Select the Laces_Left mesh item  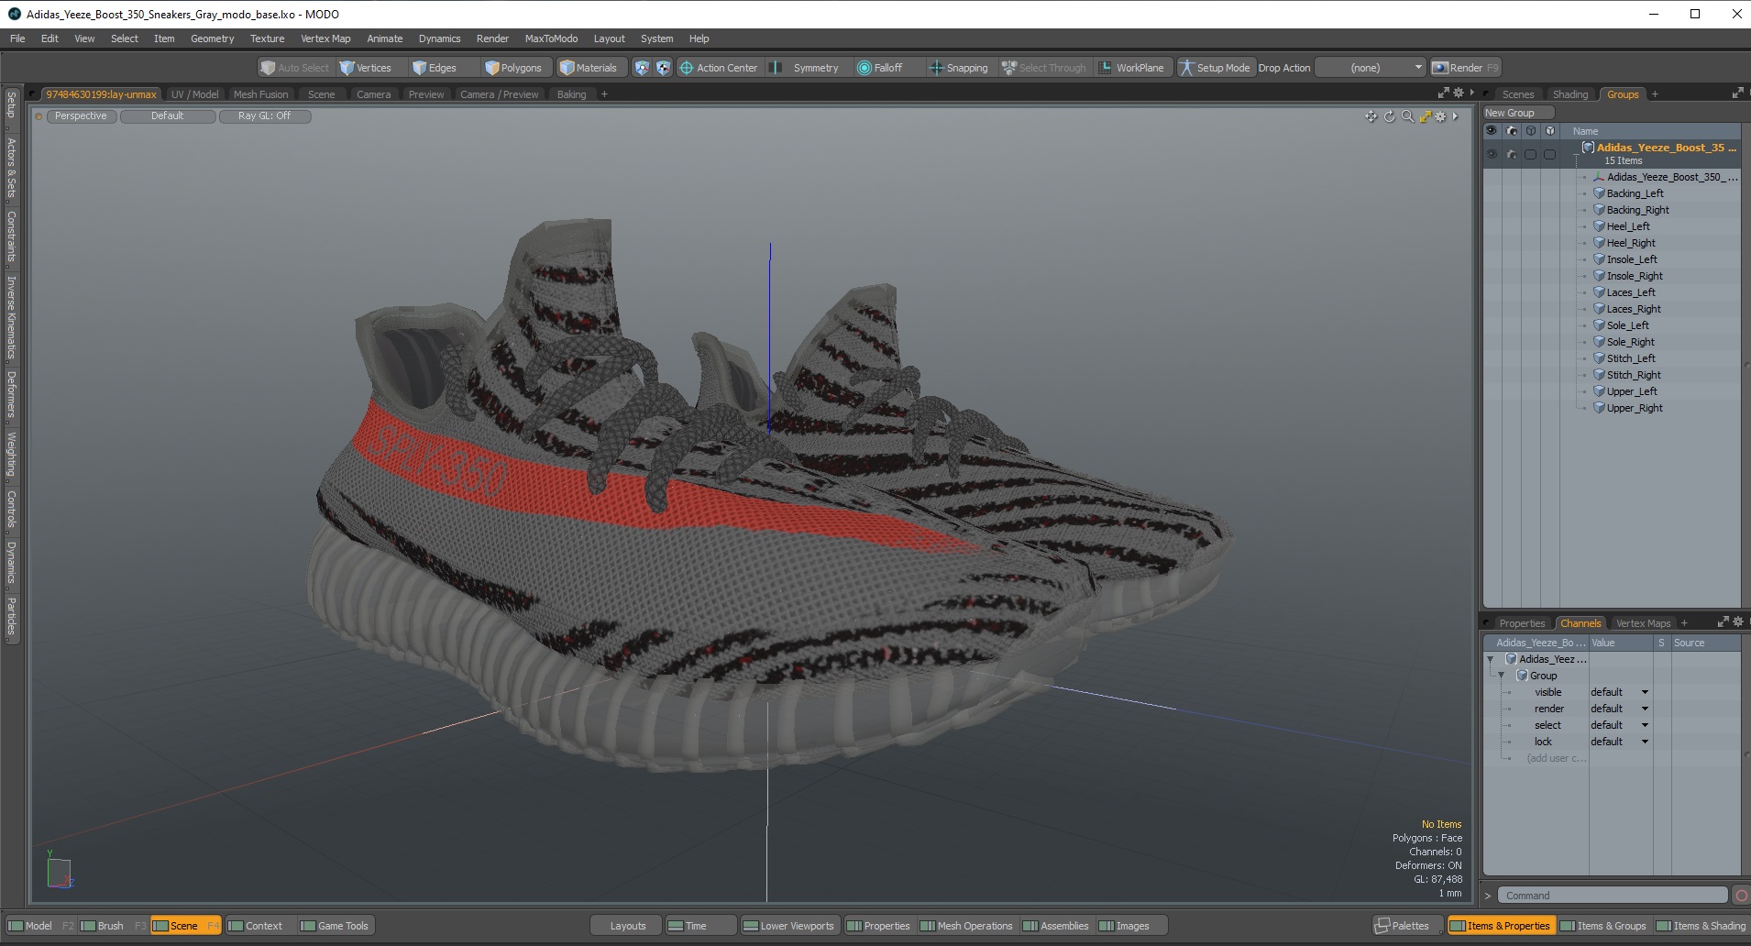tap(1630, 292)
